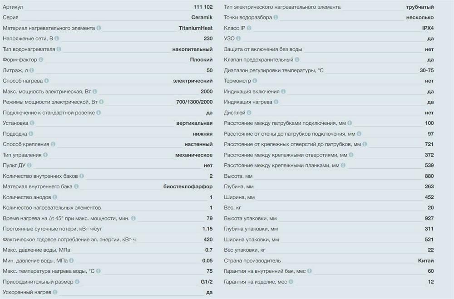Click the article number 111 102
Viewport: 454px width, 299px height.
point(203,7)
